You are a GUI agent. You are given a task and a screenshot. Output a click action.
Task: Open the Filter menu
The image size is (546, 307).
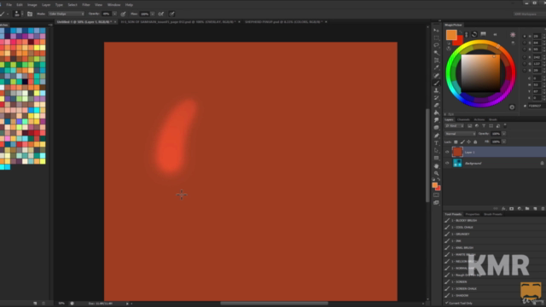point(86,5)
